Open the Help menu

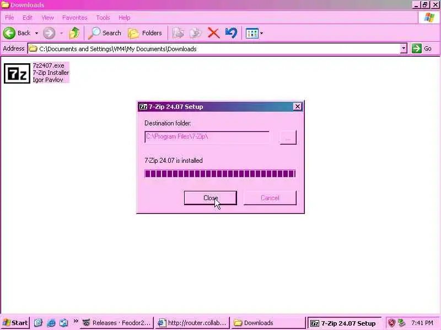pyautogui.click(x=124, y=18)
